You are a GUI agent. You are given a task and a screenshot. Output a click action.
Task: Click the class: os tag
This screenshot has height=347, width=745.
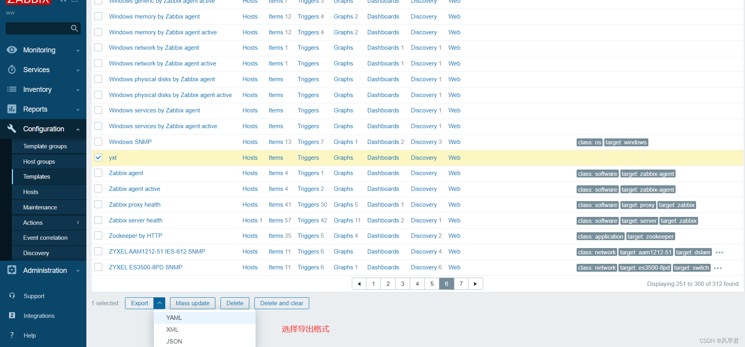coord(590,142)
